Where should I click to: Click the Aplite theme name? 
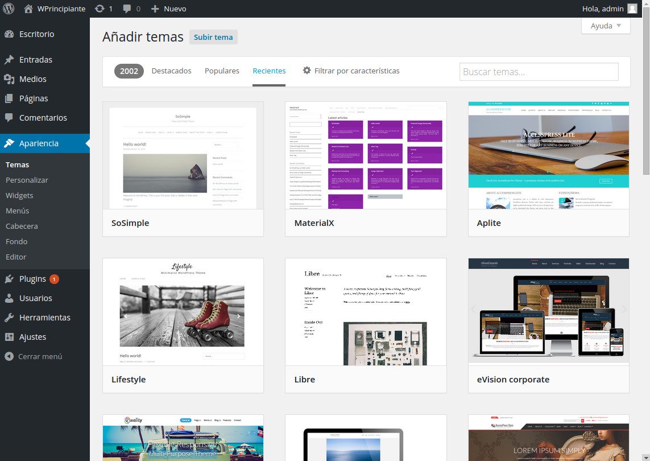[x=488, y=223]
